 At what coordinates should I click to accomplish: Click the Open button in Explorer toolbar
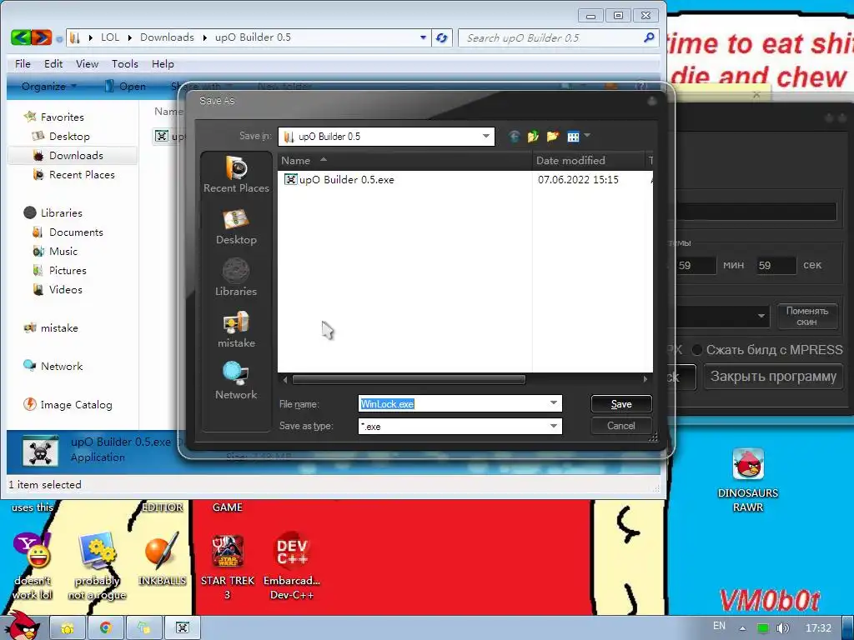click(125, 86)
